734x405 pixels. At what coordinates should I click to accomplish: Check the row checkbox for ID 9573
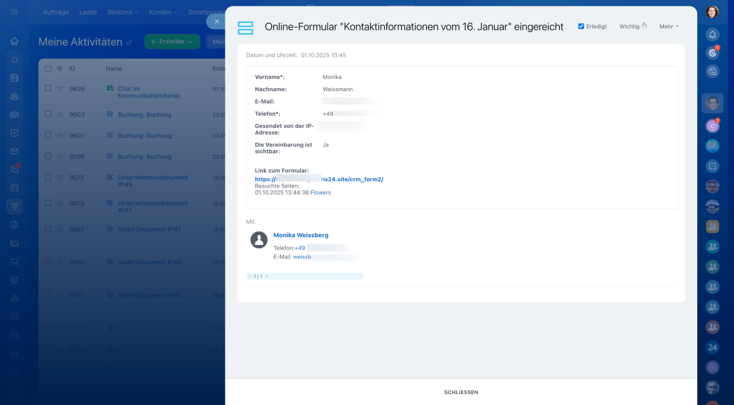(48, 203)
